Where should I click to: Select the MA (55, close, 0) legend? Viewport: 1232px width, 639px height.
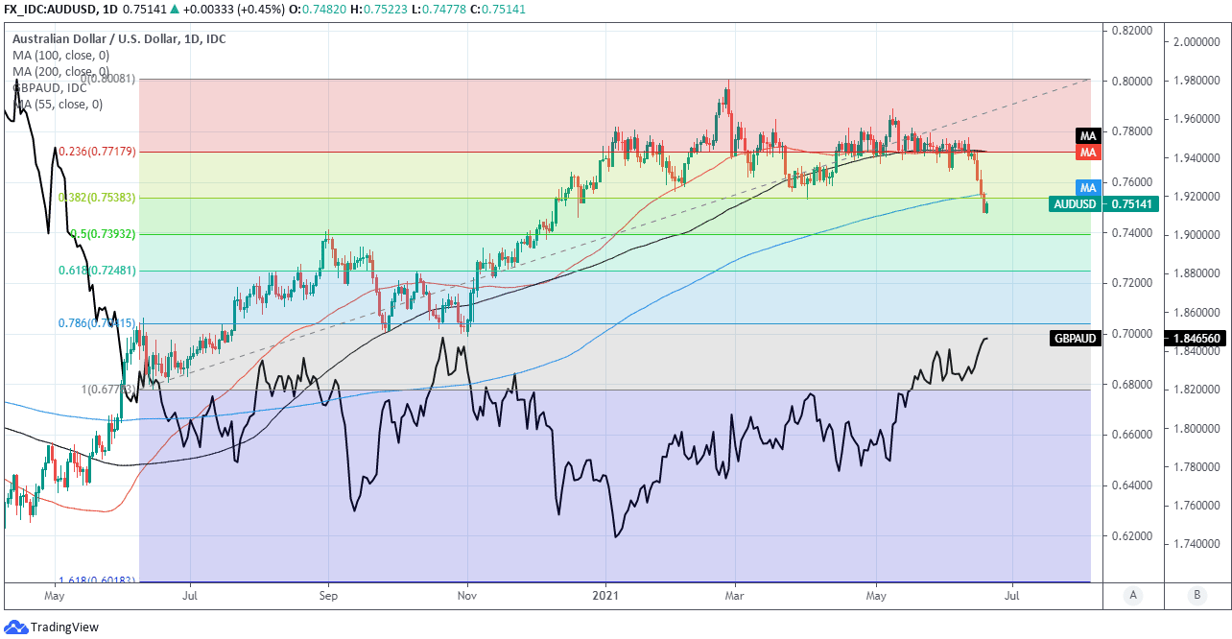point(58,105)
